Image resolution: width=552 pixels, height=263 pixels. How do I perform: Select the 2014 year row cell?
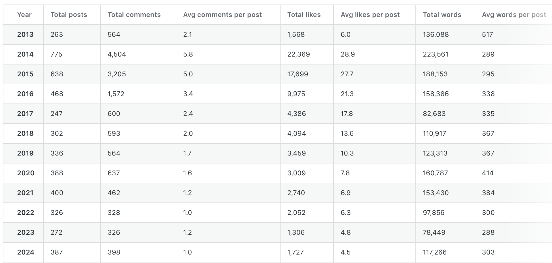[25, 54]
